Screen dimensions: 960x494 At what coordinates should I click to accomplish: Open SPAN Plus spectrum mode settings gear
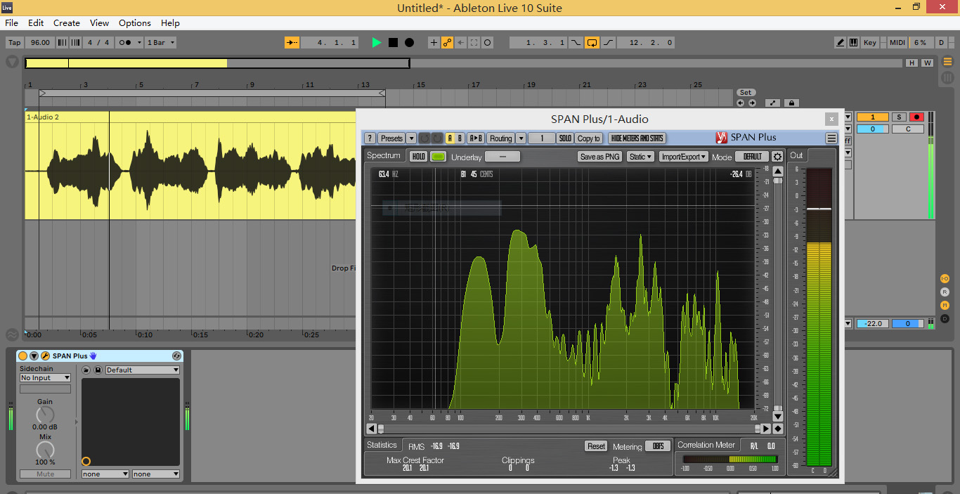click(x=777, y=157)
